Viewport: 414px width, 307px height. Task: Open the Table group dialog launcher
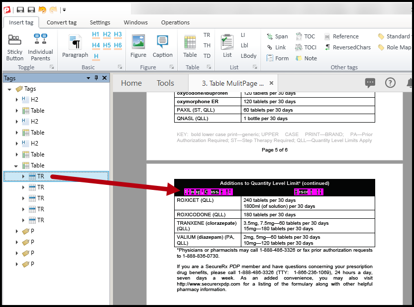point(209,67)
